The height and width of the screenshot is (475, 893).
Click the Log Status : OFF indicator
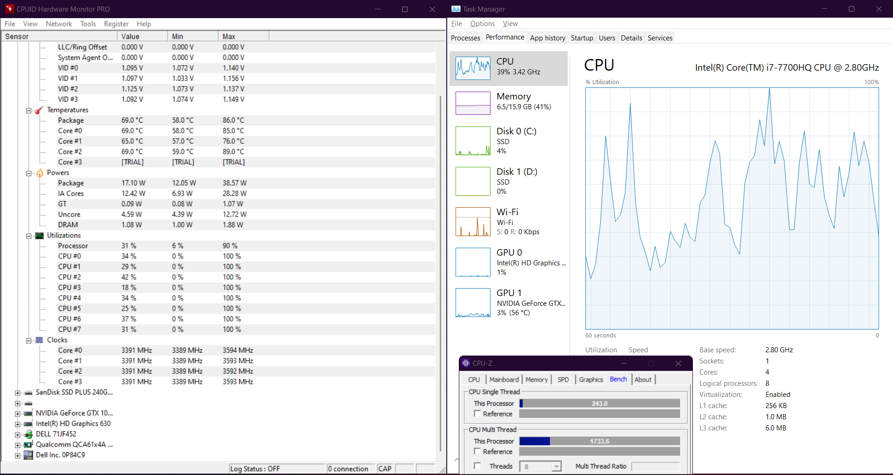[x=277, y=468]
